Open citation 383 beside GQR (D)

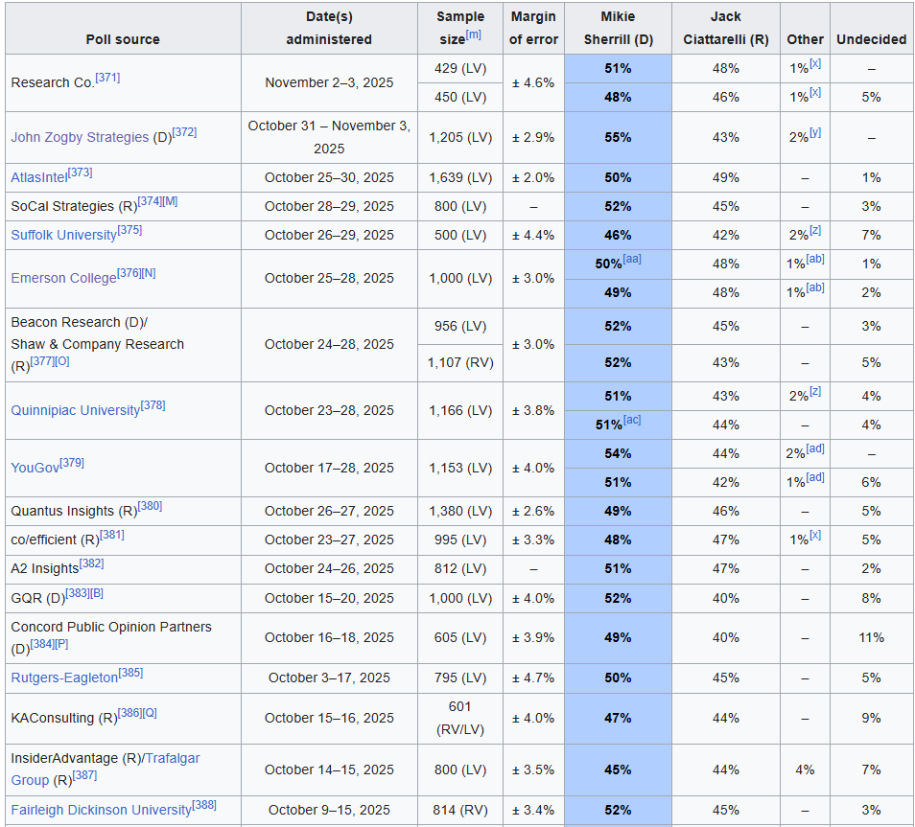click(x=78, y=593)
